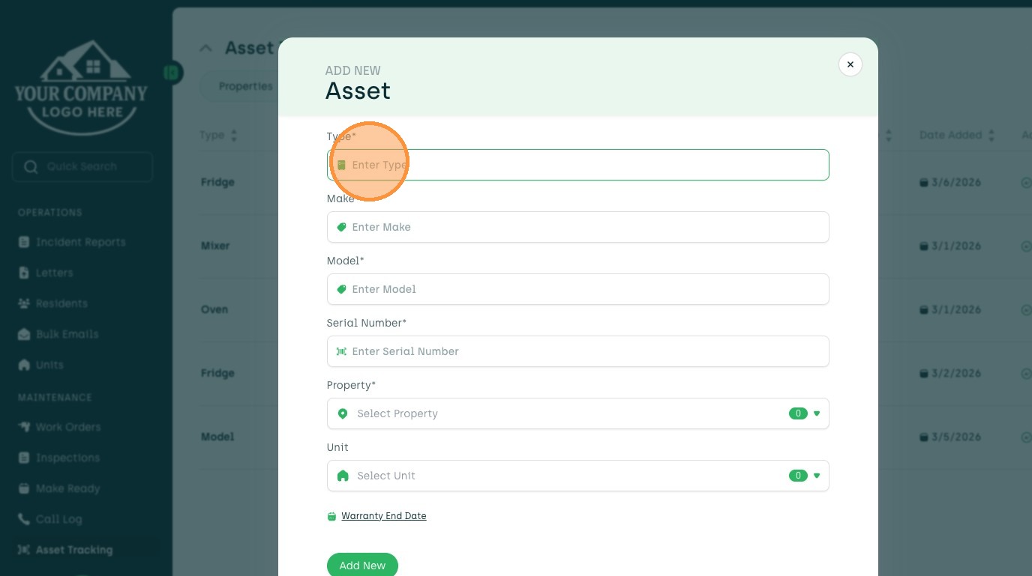The height and width of the screenshot is (576, 1032).
Task: Click the Quick Search box in sidebar
Action: tap(82, 167)
